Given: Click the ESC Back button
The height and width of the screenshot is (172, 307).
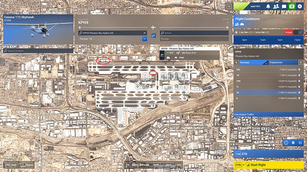Looking at the screenshot, I should tap(11, 165).
